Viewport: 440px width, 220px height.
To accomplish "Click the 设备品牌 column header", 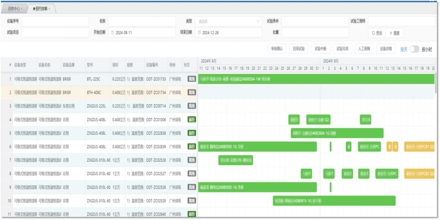I will [73, 65].
